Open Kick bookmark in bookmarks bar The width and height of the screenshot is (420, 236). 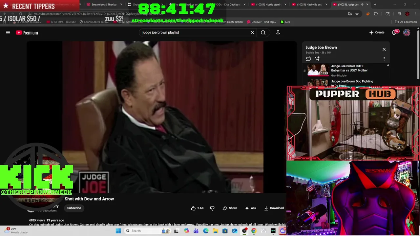pyautogui.click(x=285, y=22)
